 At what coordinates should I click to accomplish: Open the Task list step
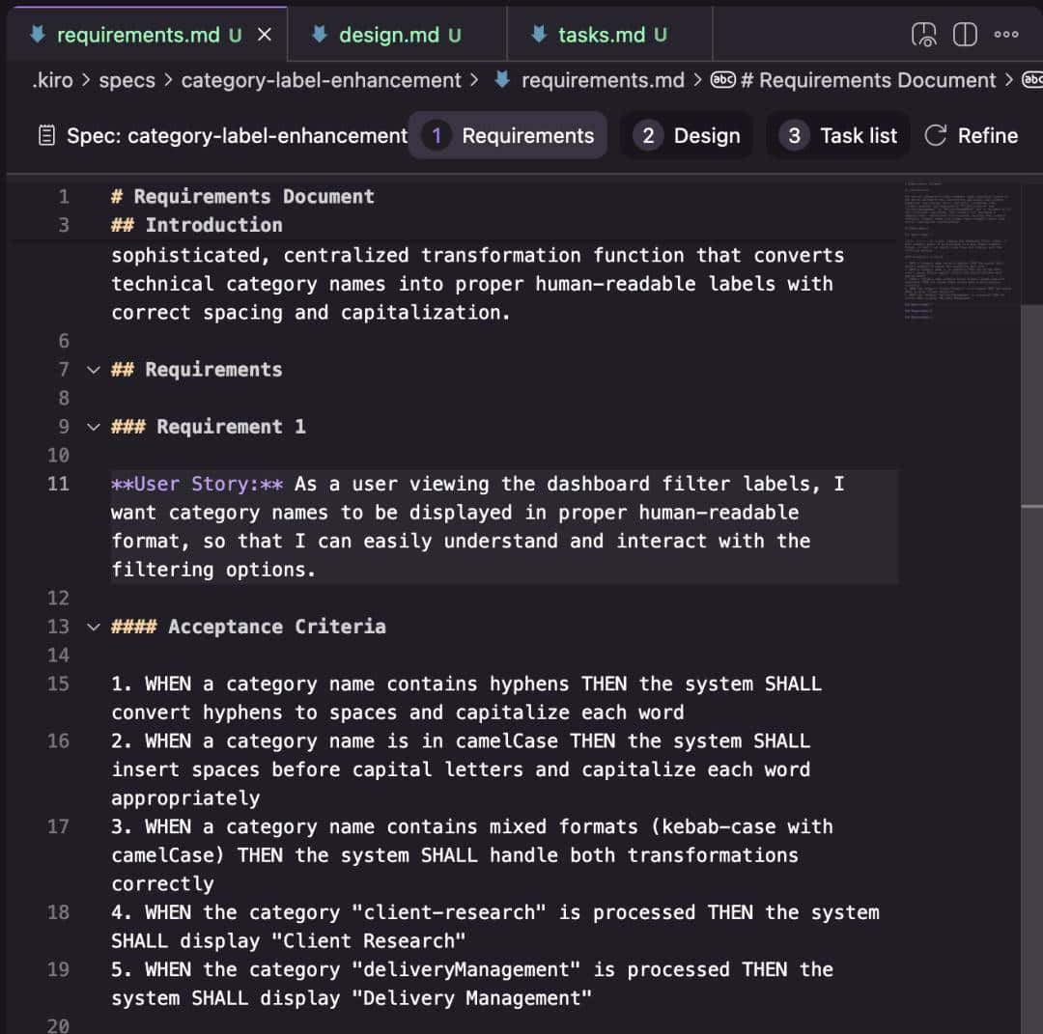pos(838,136)
